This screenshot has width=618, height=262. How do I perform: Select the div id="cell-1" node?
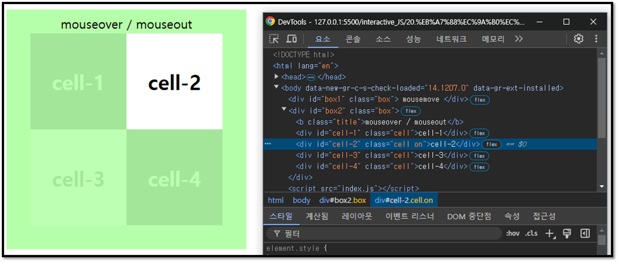click(381, 133)
